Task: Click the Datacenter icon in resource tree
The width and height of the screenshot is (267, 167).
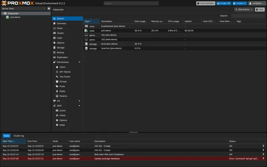Action: coord(5,13)
